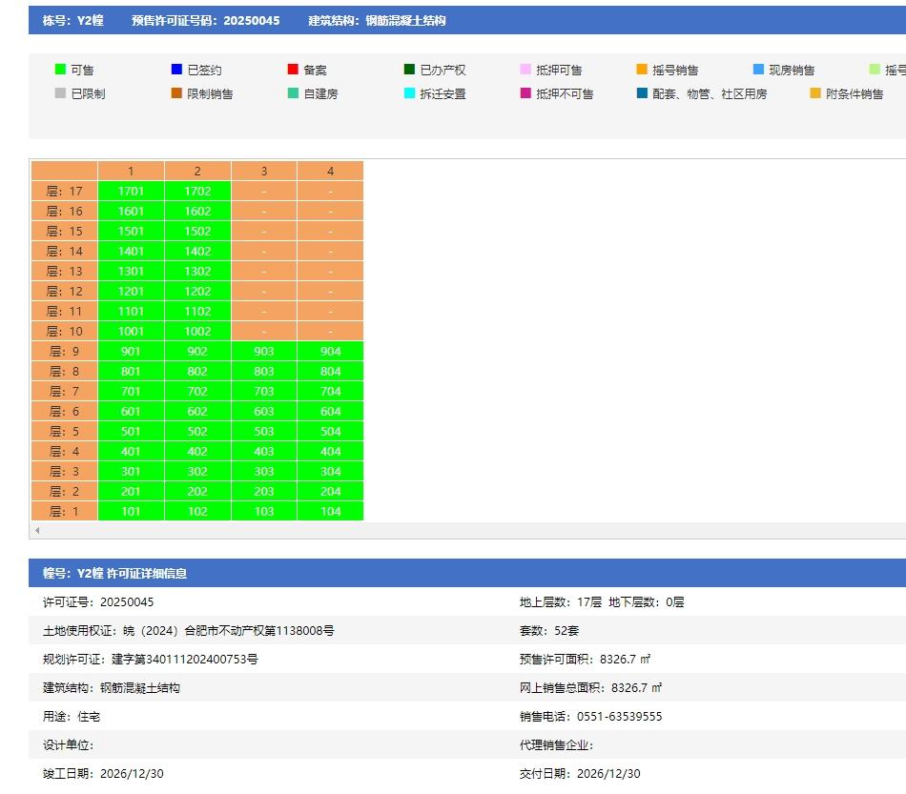Click the 拆迁安置 legend label

[443, 93]
